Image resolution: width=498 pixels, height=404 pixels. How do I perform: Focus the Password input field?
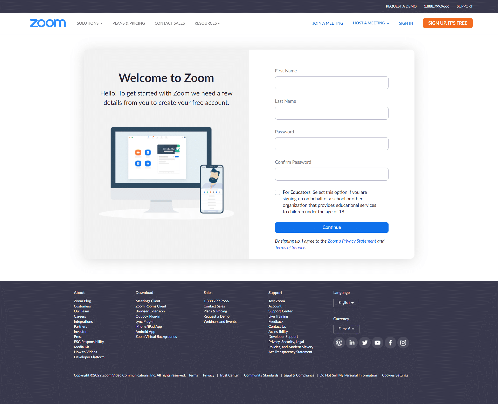(x=332, y=144)
